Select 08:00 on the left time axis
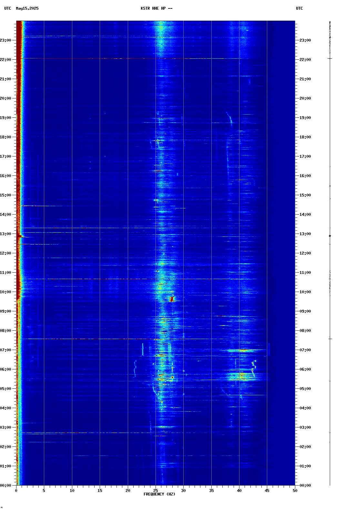Image resolution: width=344 pixels, height=511 pixels. coord(5,331)
